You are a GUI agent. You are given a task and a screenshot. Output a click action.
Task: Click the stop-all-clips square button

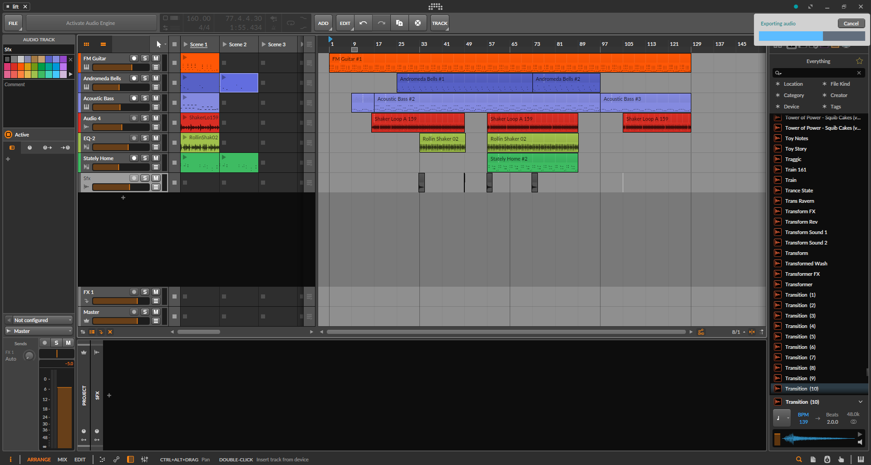pos(174,44)
